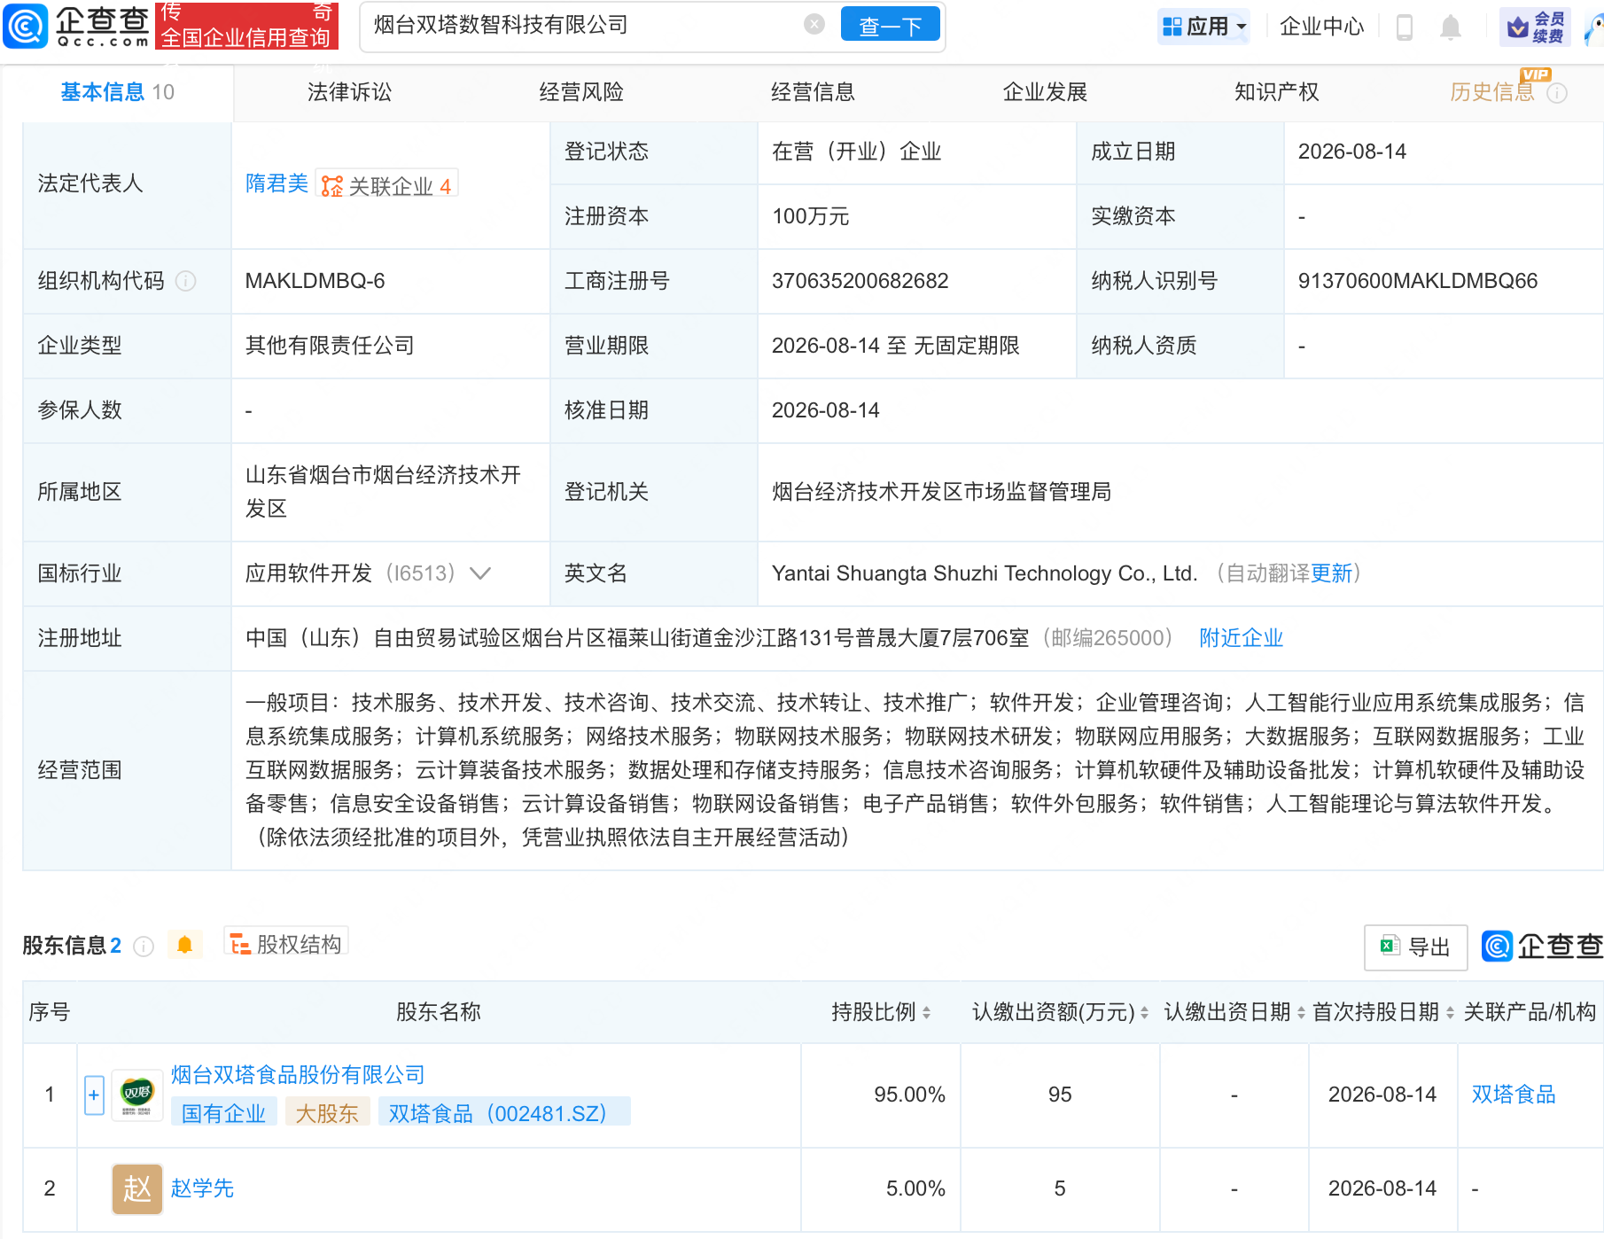Click 更新 link next to 自动翻译
The height and width of the screenshot is (1239, 1604).
[1331, 573]
